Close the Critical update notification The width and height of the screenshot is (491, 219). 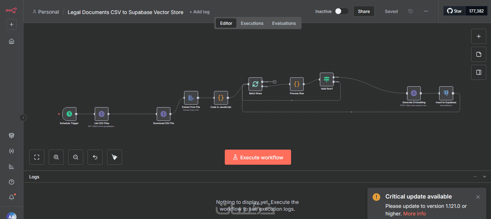(x=478, y=197)
